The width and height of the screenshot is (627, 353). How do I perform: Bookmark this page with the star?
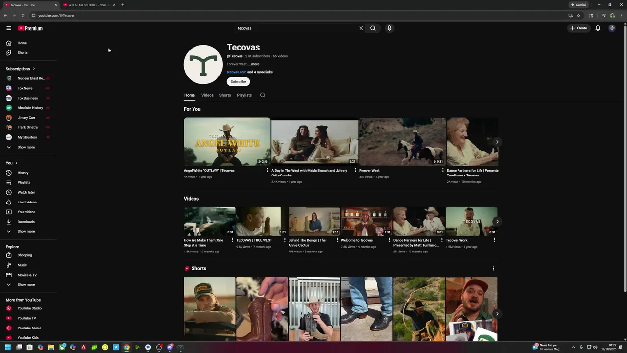coord(579,15)
